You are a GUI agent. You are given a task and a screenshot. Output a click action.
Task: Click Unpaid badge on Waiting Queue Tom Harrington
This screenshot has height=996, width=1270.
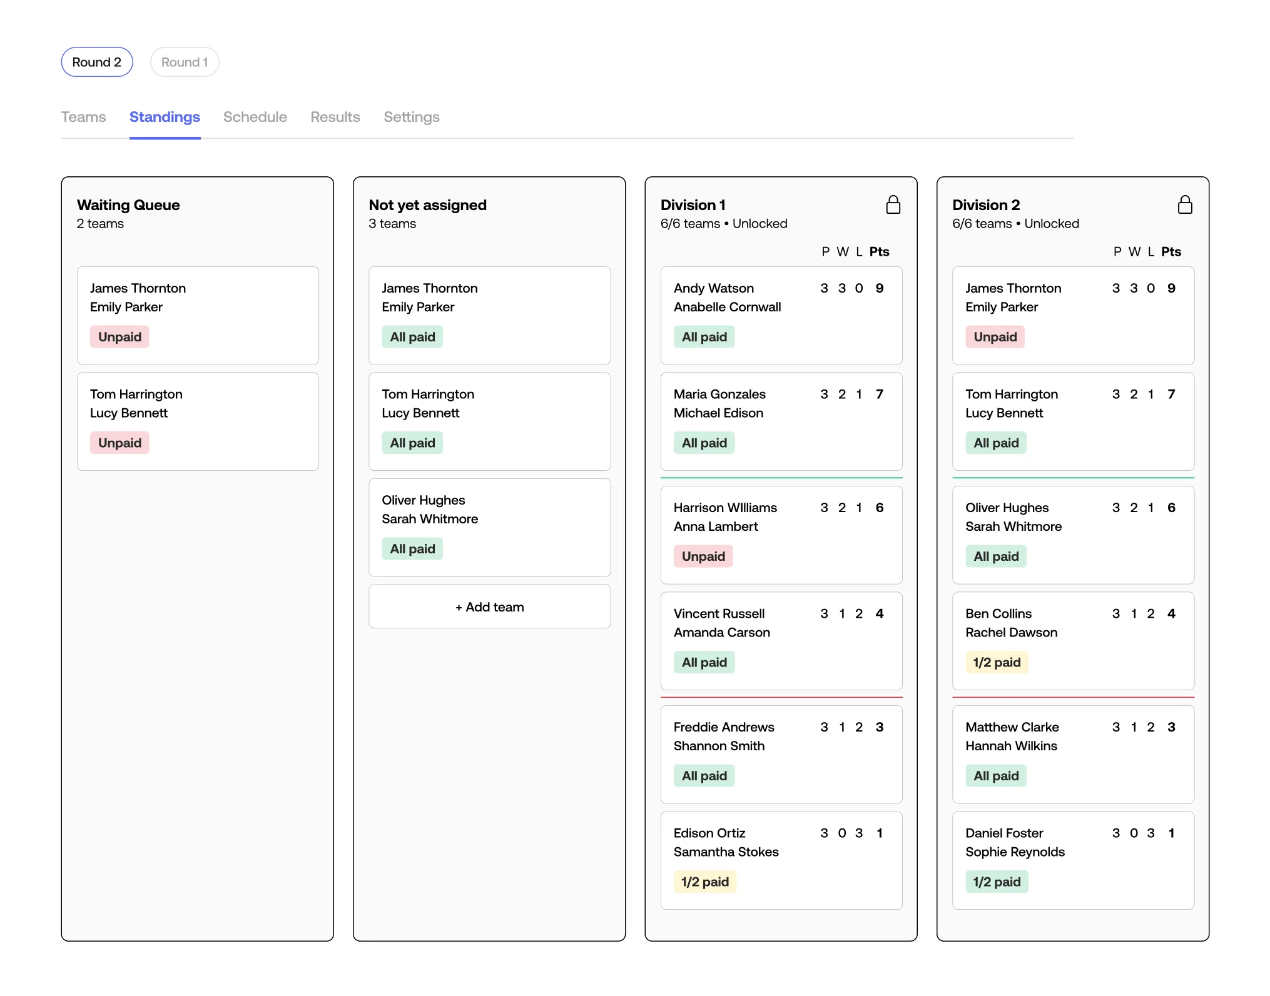pos(119,443)
